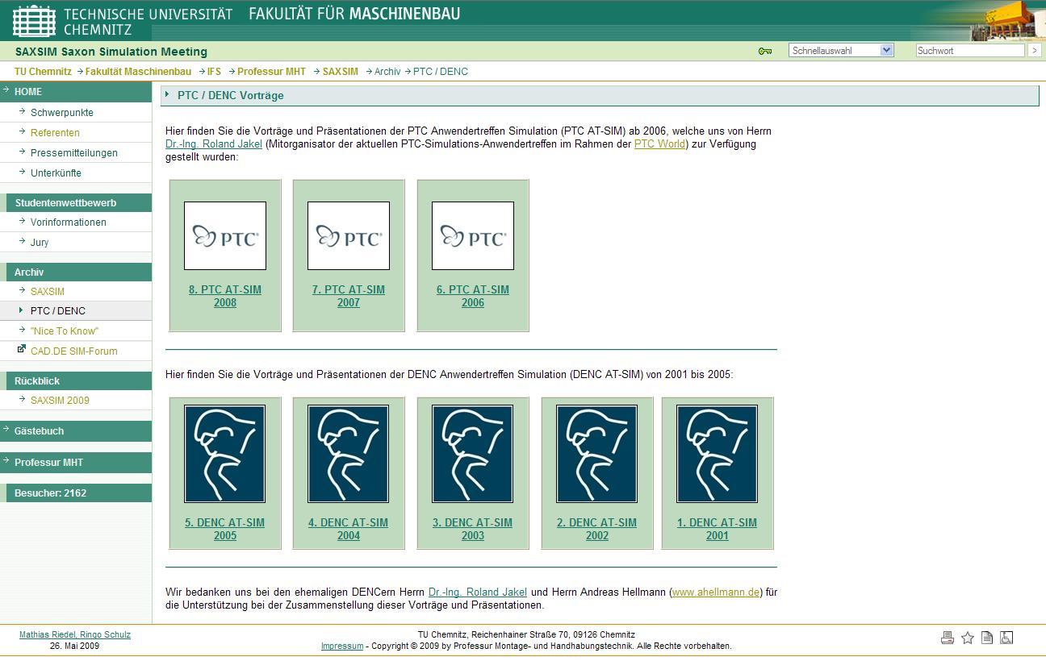Click the PTC World link
This screenshot has height=661, width=1046.
pyautogui.click(x=659, y=144)
